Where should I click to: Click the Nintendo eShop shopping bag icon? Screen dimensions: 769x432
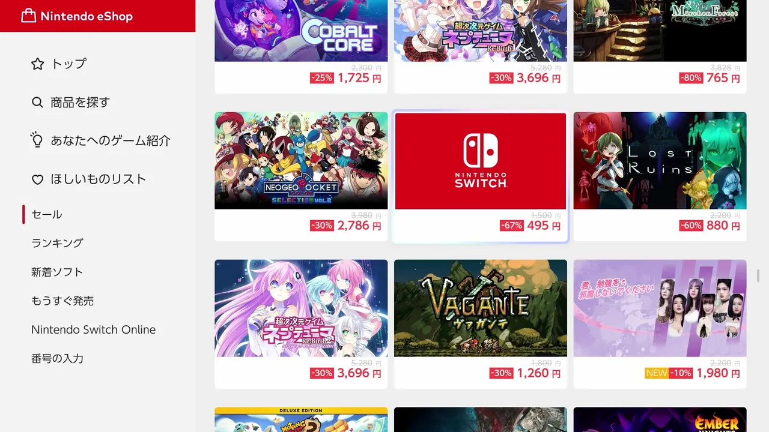tap(28, 16)
